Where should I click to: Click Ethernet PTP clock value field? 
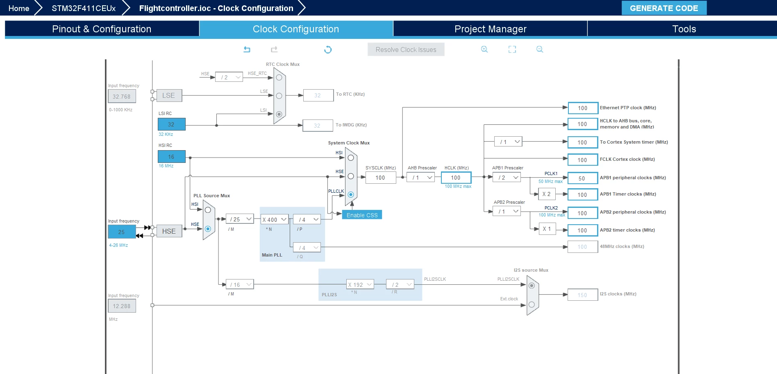(x=583, y=108)
